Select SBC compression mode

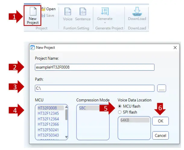(89, 108)
